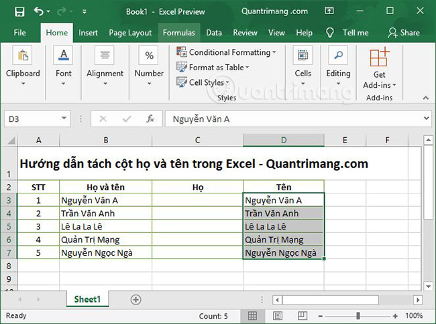Click the Enter checkmark in formula bar
Viewport: 436px width, 324px height.
tap(127, 119)
